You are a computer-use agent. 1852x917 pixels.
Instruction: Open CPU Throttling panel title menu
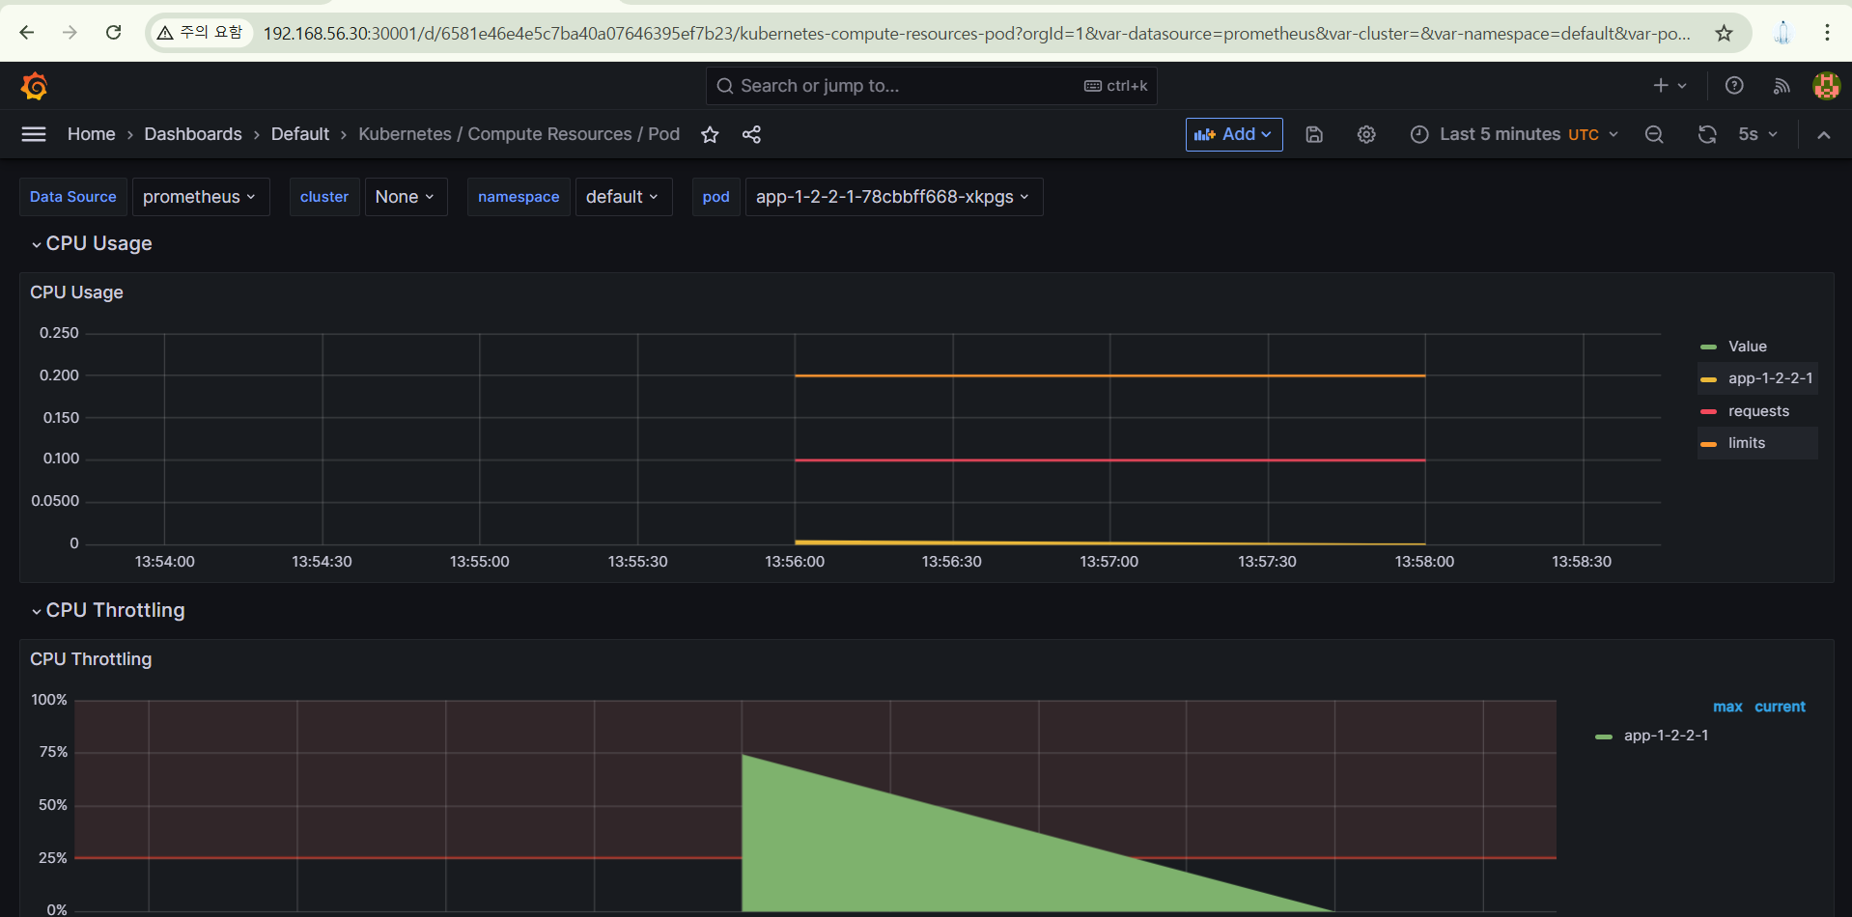tap(91, 659)
